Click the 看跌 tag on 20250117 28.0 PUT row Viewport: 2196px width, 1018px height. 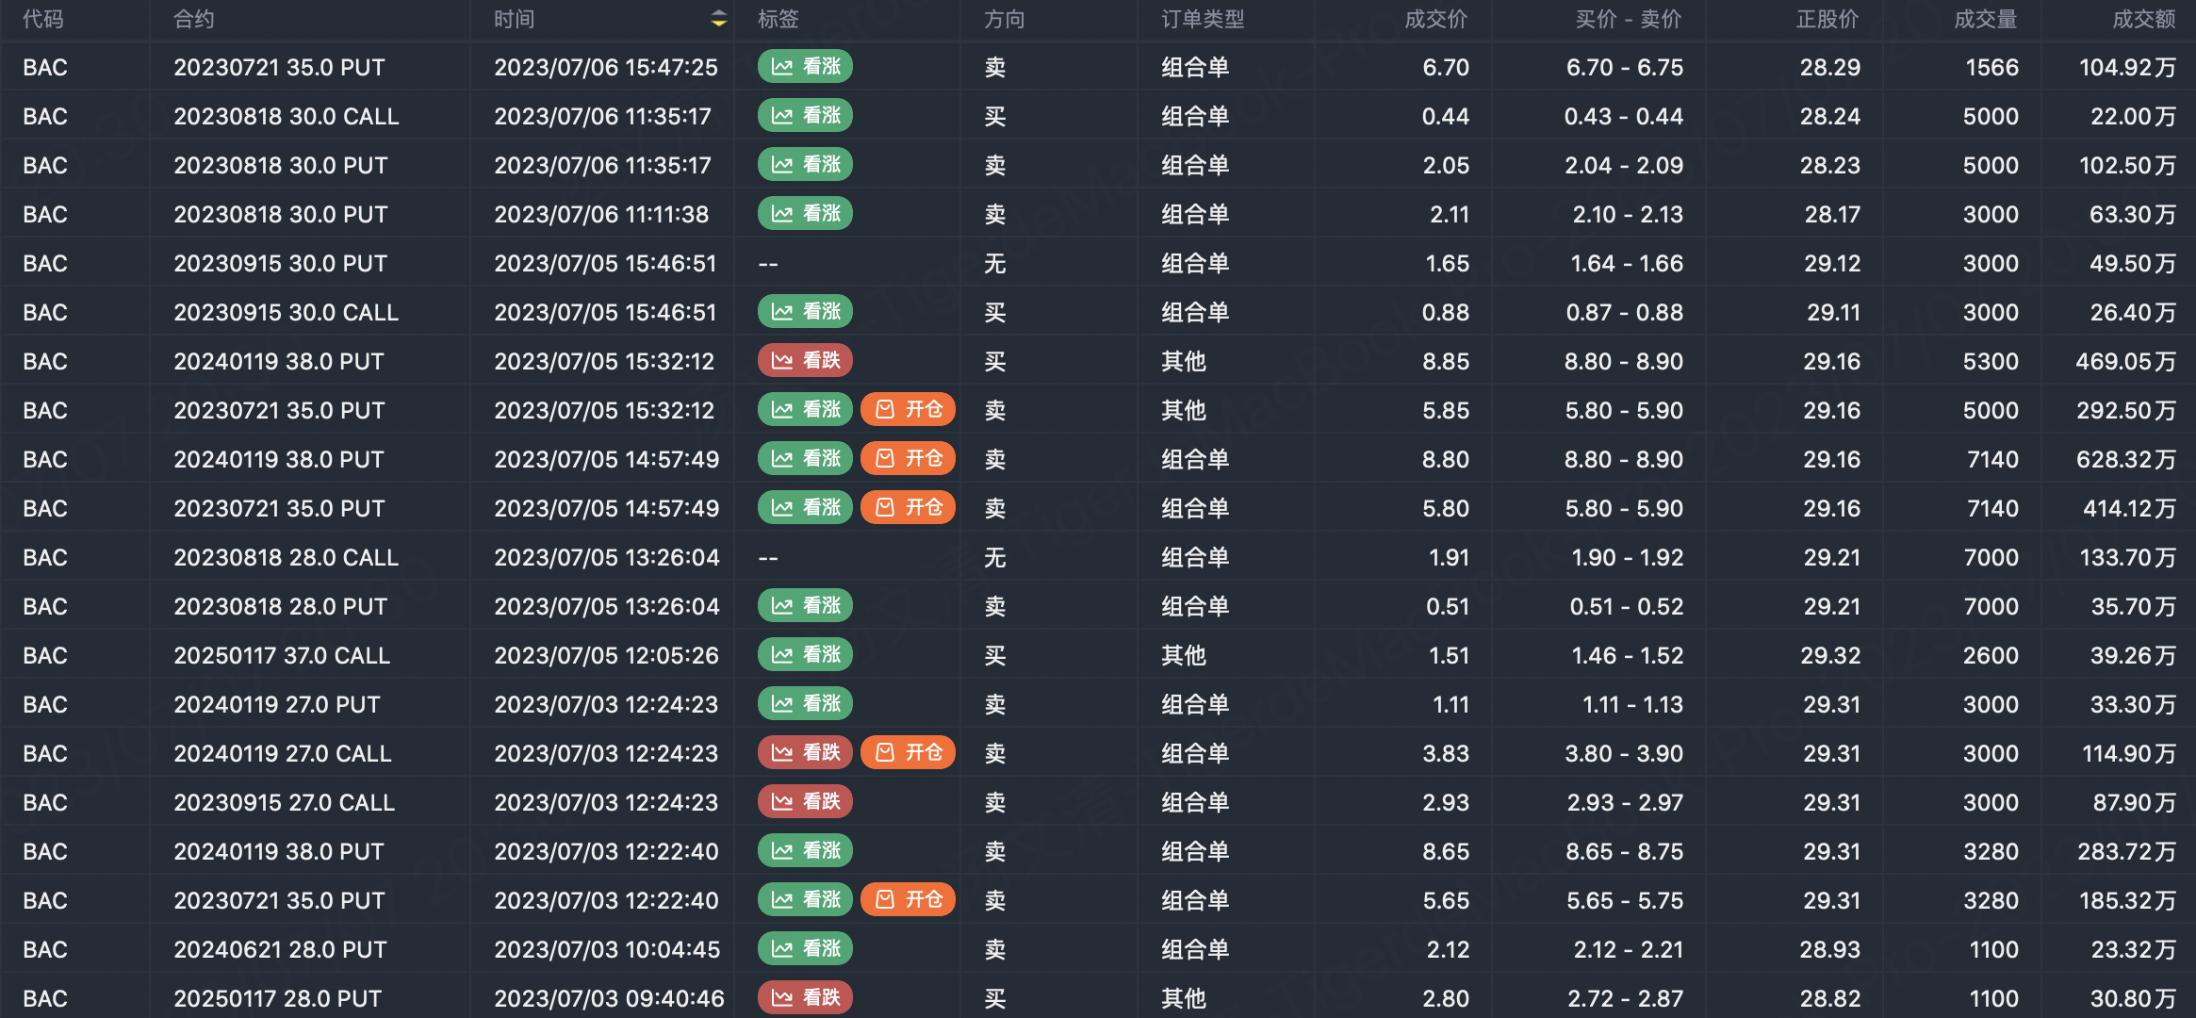[x=805, y=997]
